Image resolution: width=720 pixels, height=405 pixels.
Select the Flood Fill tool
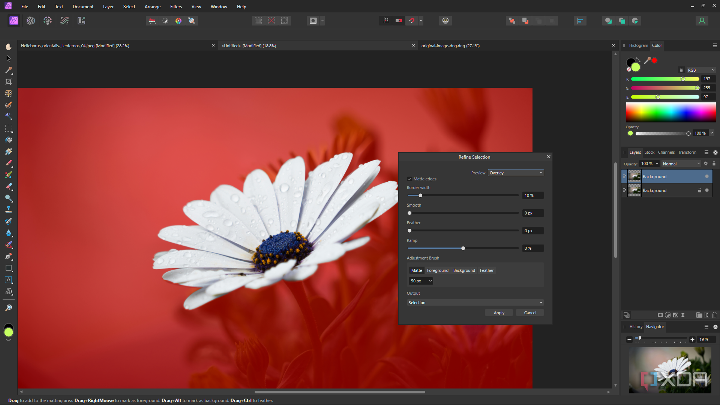(x=9, y=140)
